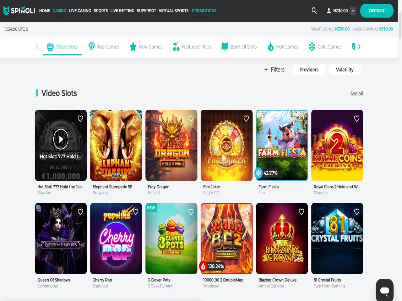Add Blazing Crown Deluxe to favorites

(301, 212)
